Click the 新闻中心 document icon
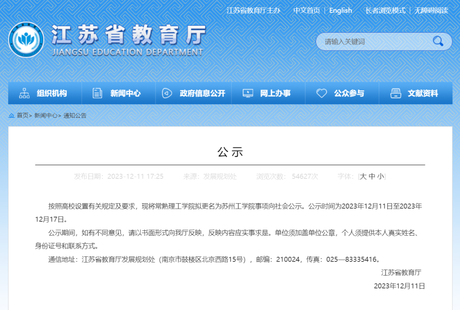 click(x=98, y=93)
